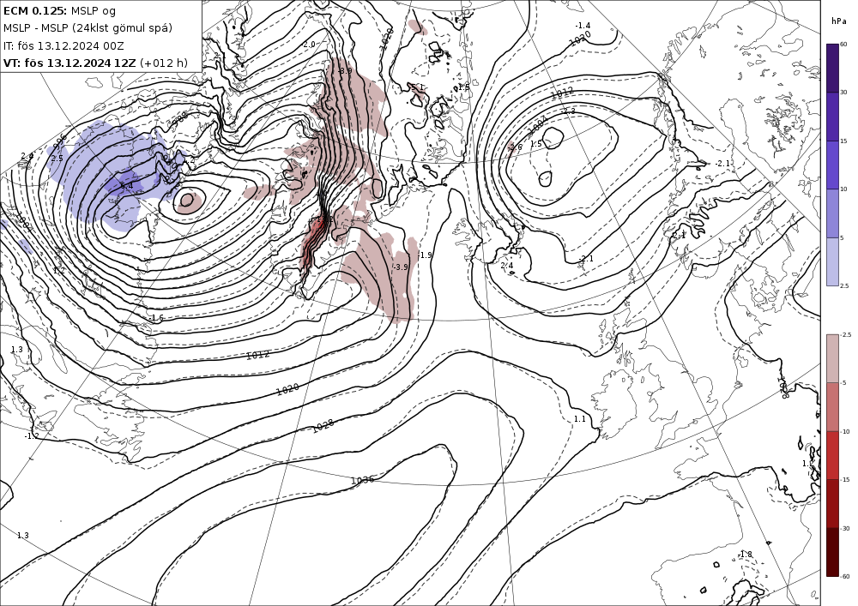Click the '-60' tick label at the scale bottom

coord(845,576)
